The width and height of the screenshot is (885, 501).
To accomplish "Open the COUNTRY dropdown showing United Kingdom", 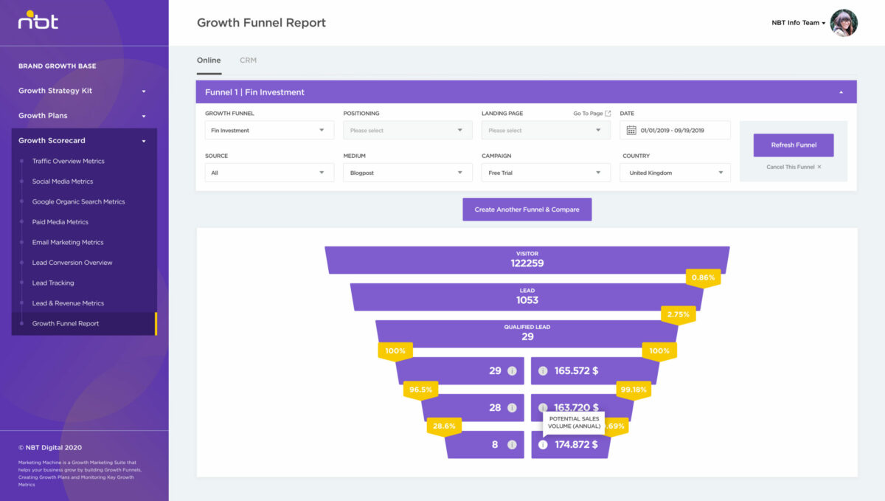I will (675, 172).
